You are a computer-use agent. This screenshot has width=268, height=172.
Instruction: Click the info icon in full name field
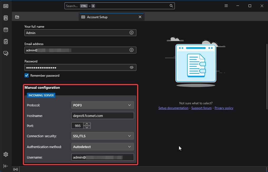tap(131, 33)
